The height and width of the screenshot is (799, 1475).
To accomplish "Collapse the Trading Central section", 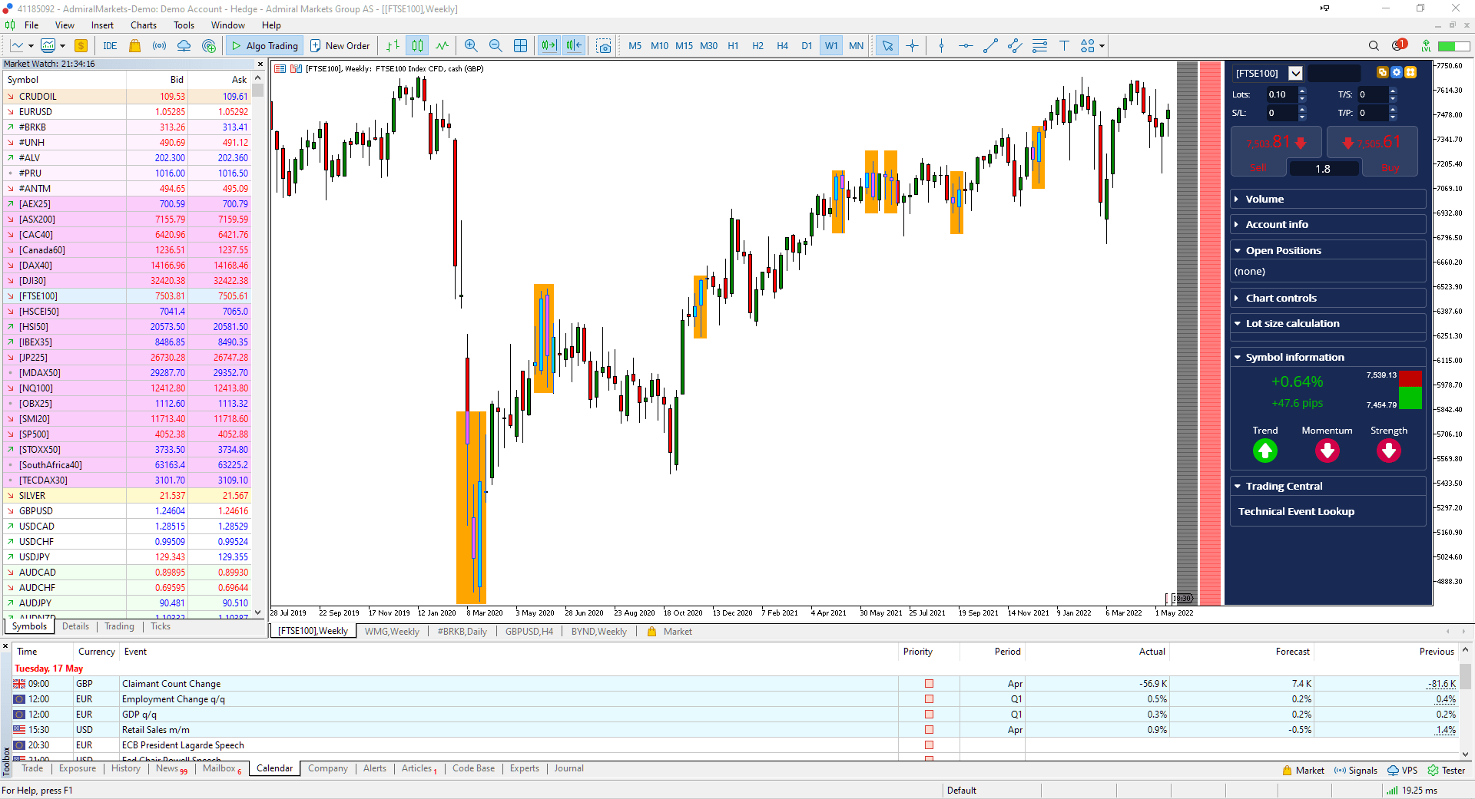I will point(1327,487).
